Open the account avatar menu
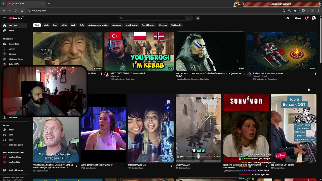Screen dimensions: 322x181 click(314, 18)
